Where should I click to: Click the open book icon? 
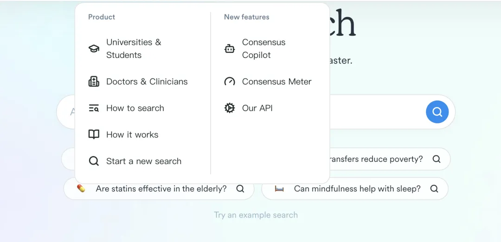(x=94, y=134)
